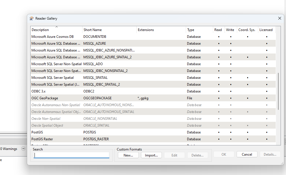Select the Microsoft SQL Server Spatial row
Image resolution: width=286 pixels, height=175 pixels.
tap(153, 77)
